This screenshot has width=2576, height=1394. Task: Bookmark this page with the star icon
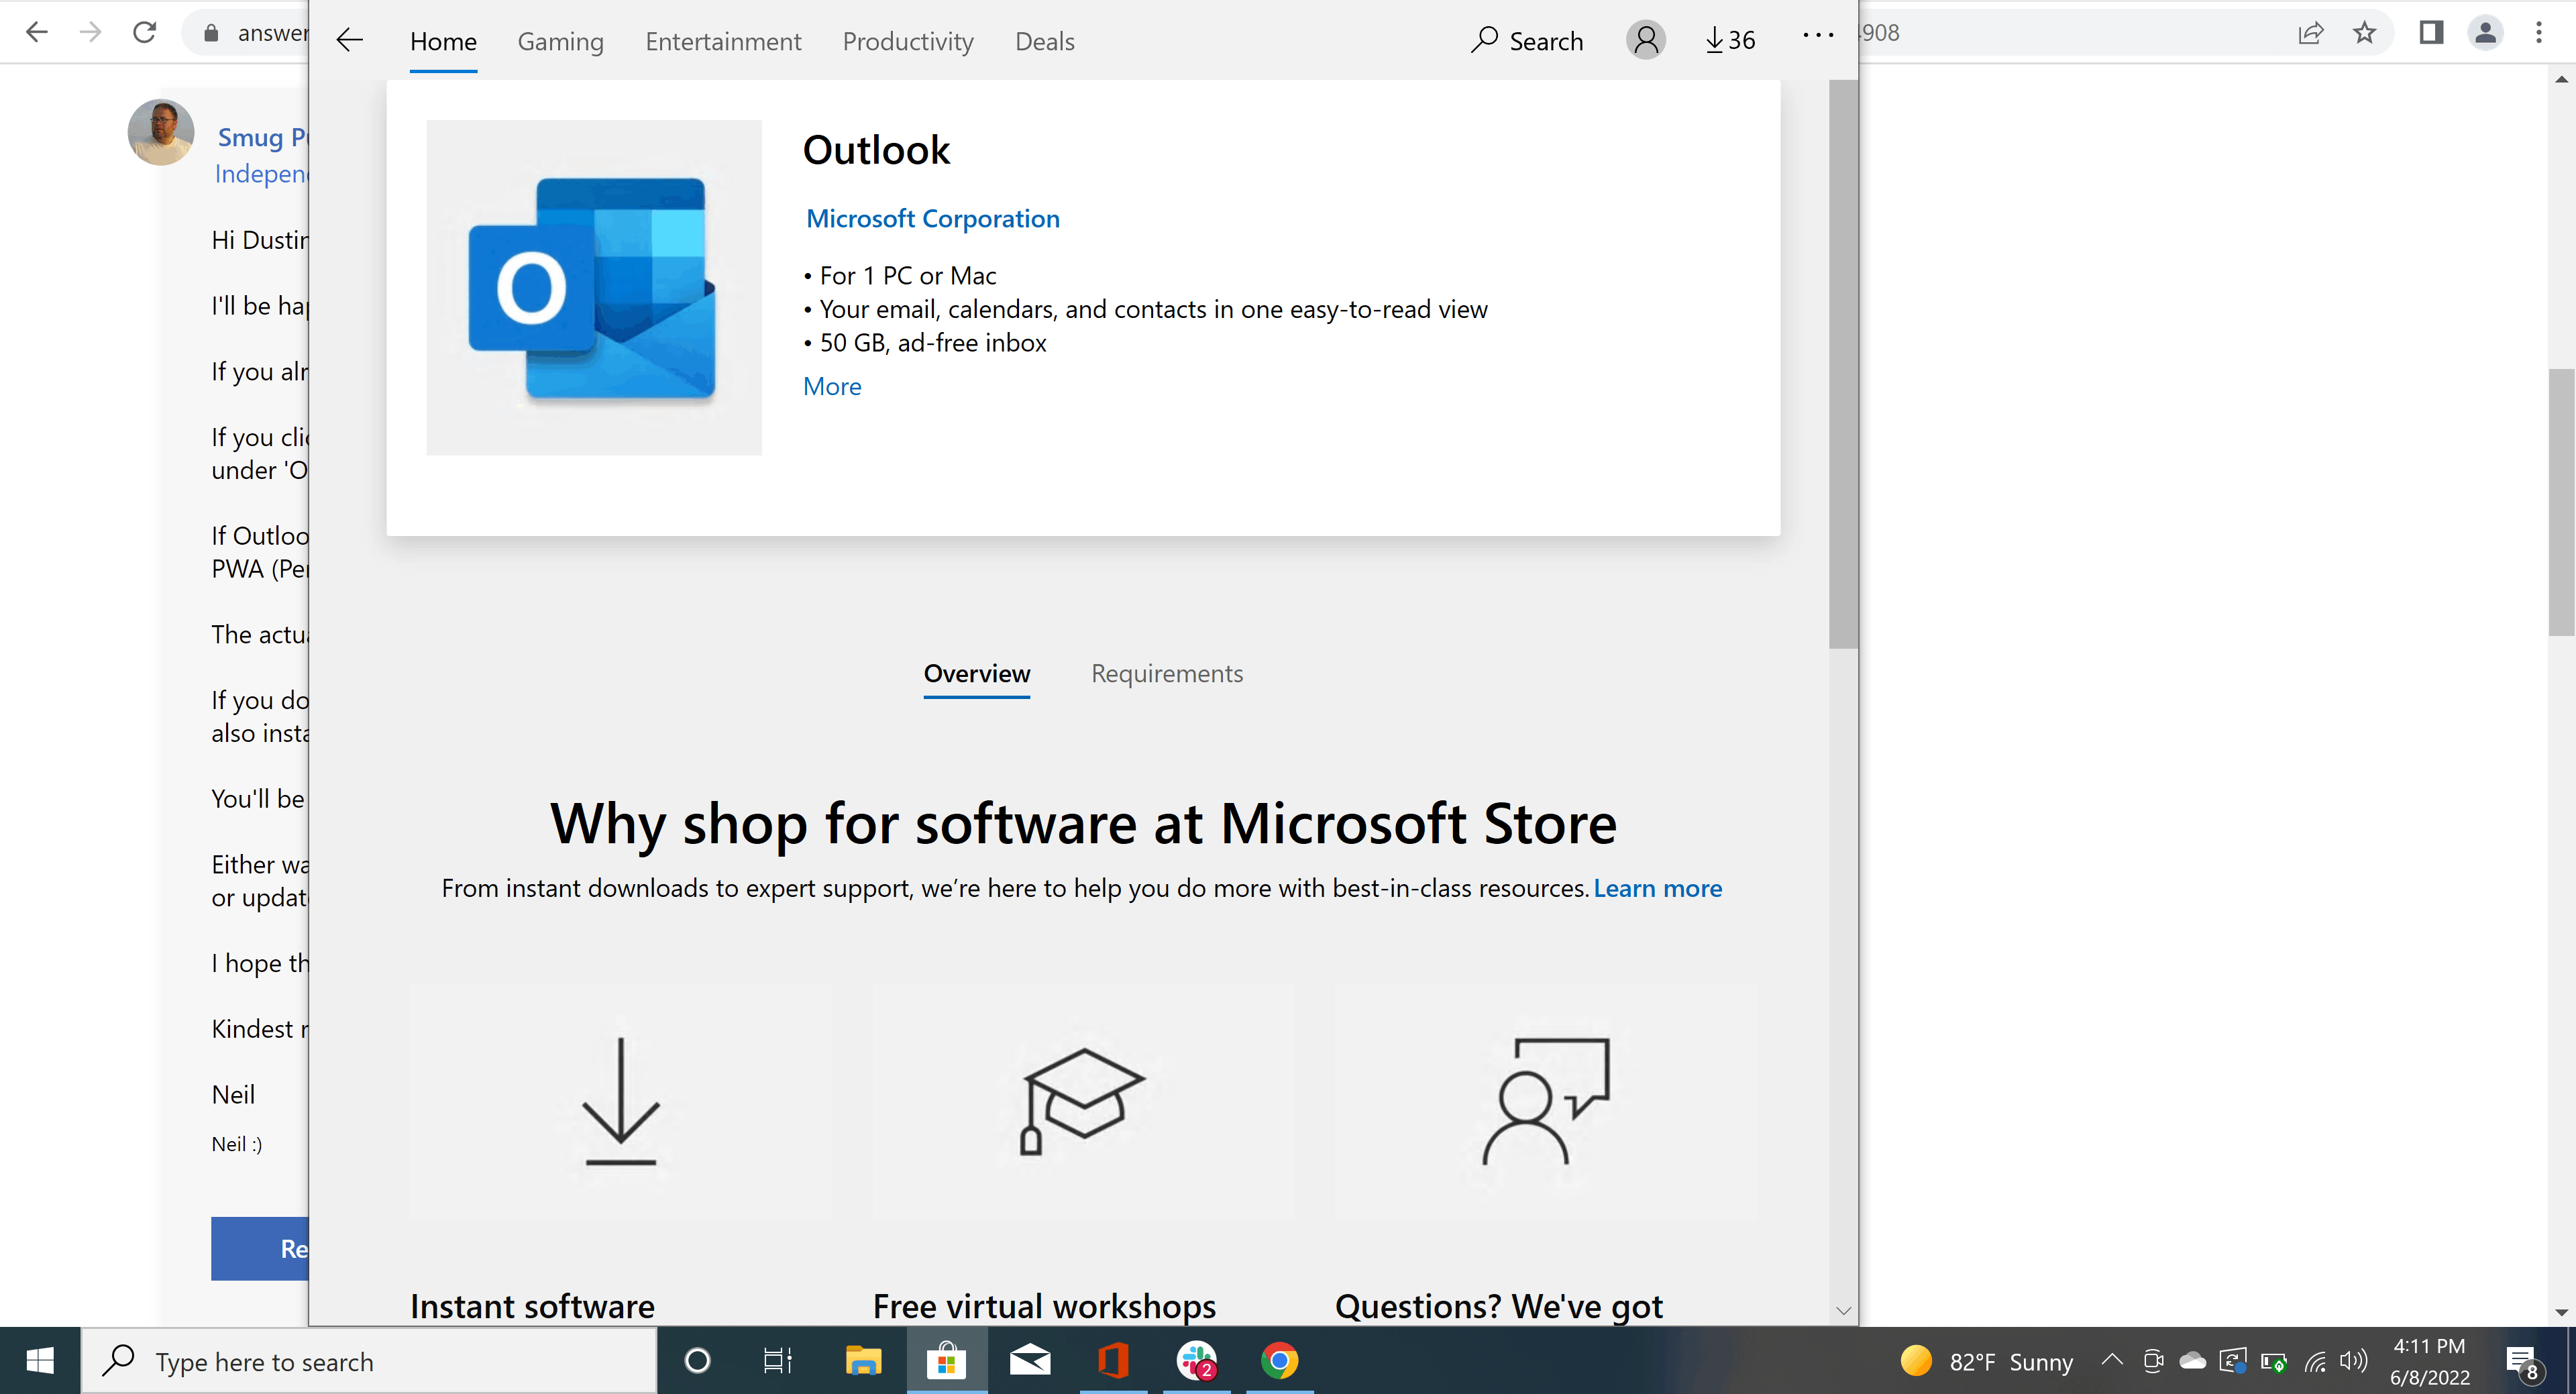(2365, 33)
